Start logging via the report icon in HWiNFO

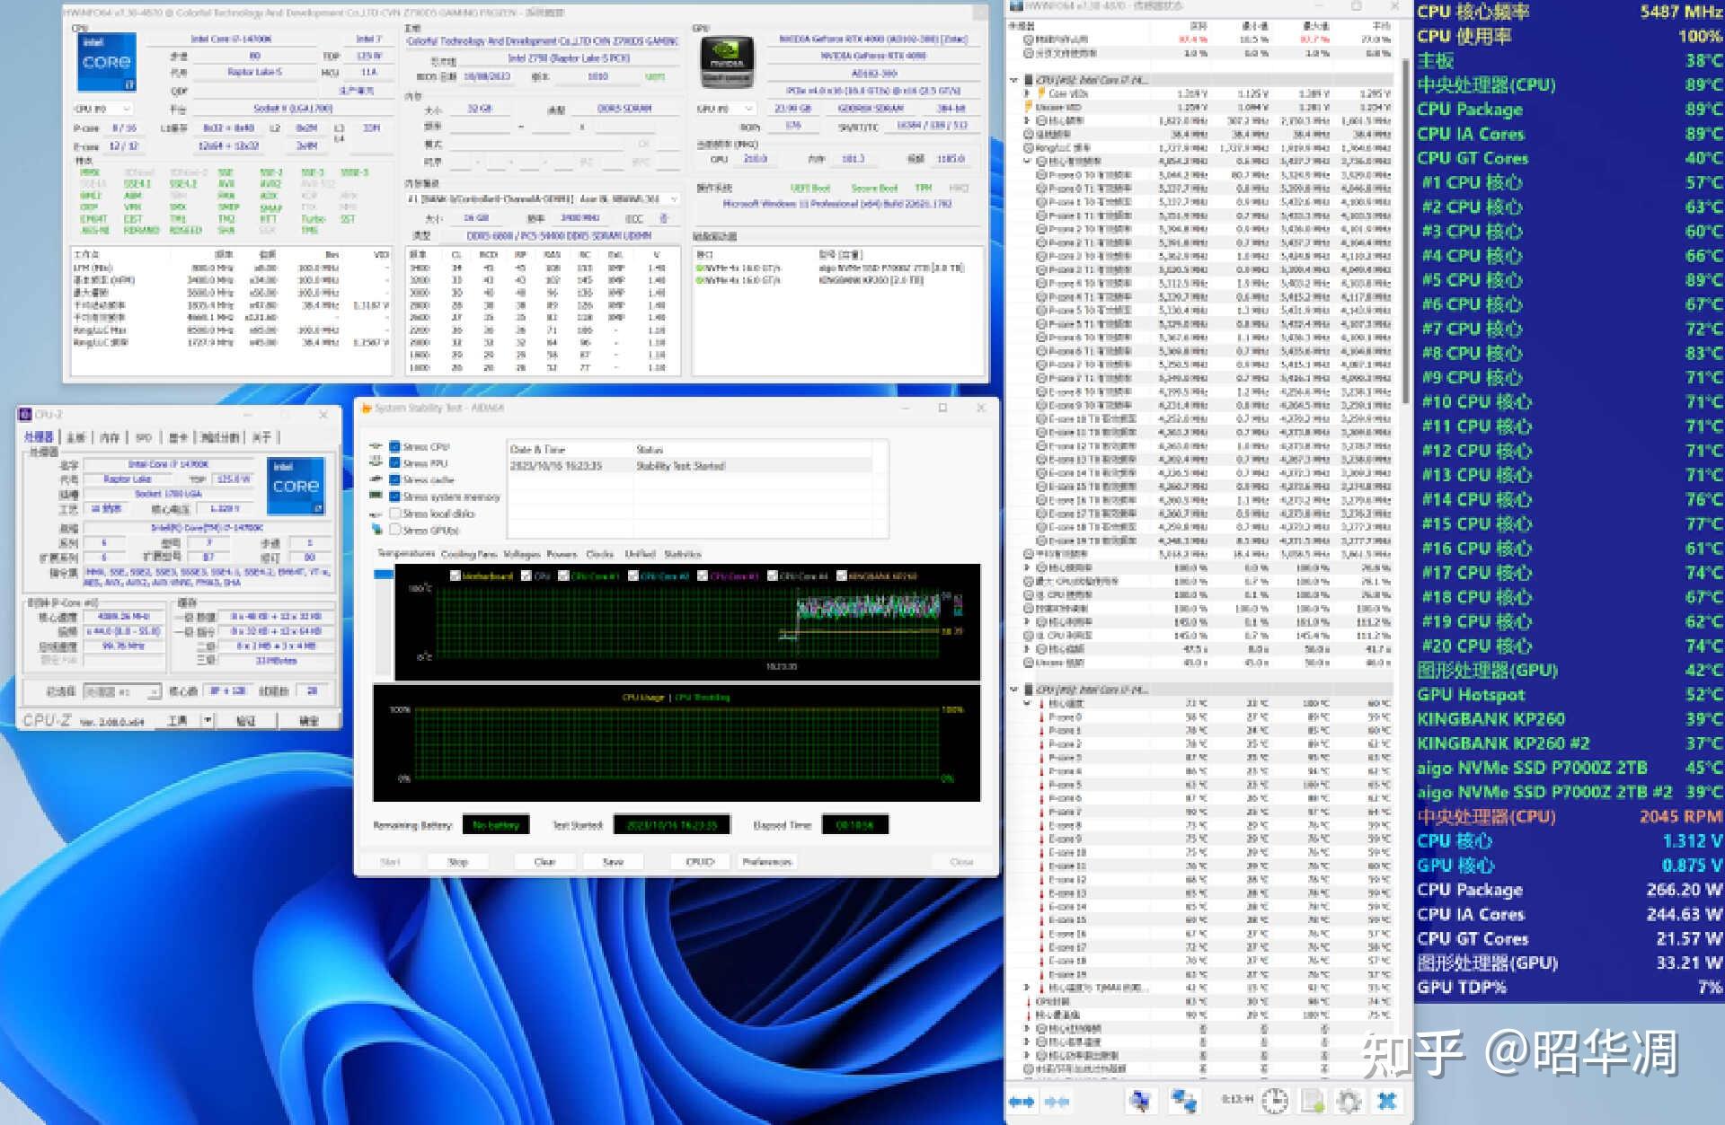[x=1312, y=1100]
